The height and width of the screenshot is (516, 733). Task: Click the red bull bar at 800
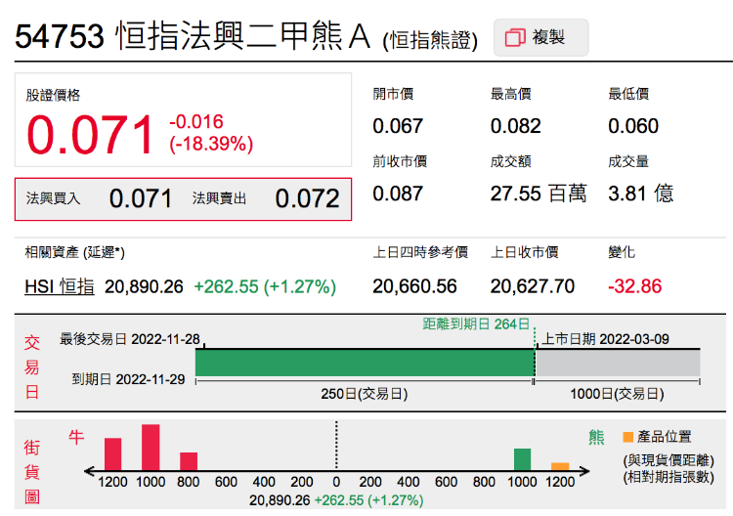(x=189, y=461)
